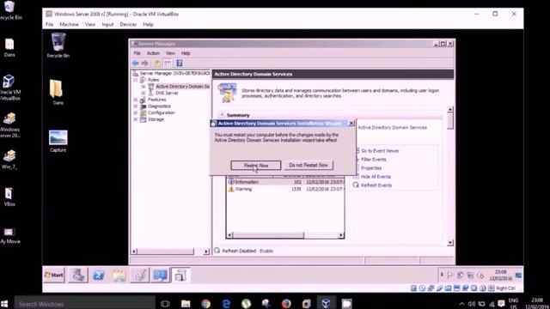Open the Recycle Bin in guest desktop
The image size is (550, 309).
coord(58,45)
